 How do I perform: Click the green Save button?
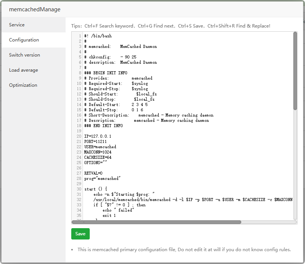[80, 234]
